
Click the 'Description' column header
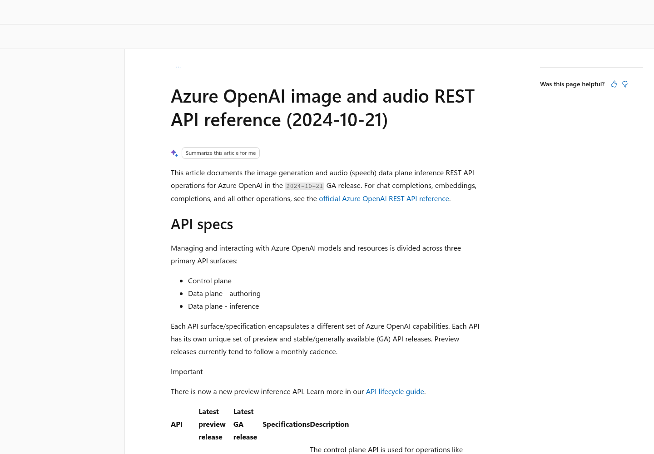pos(329,424)
